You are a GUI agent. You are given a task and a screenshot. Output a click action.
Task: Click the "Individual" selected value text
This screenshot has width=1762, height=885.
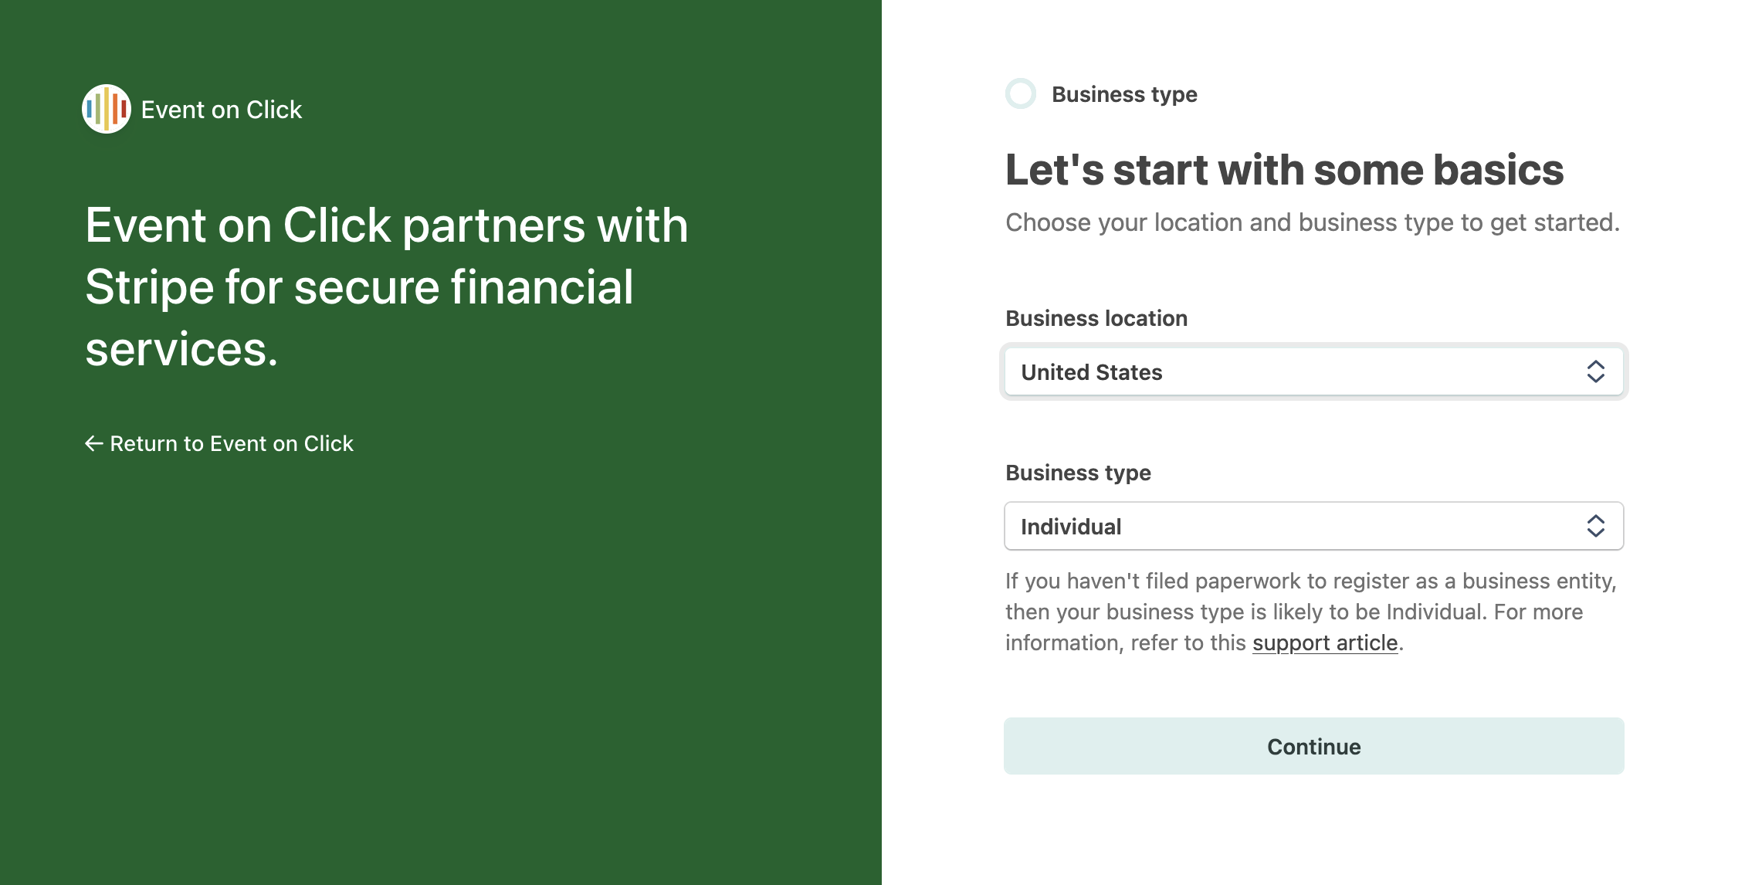tap(1071, 527)
